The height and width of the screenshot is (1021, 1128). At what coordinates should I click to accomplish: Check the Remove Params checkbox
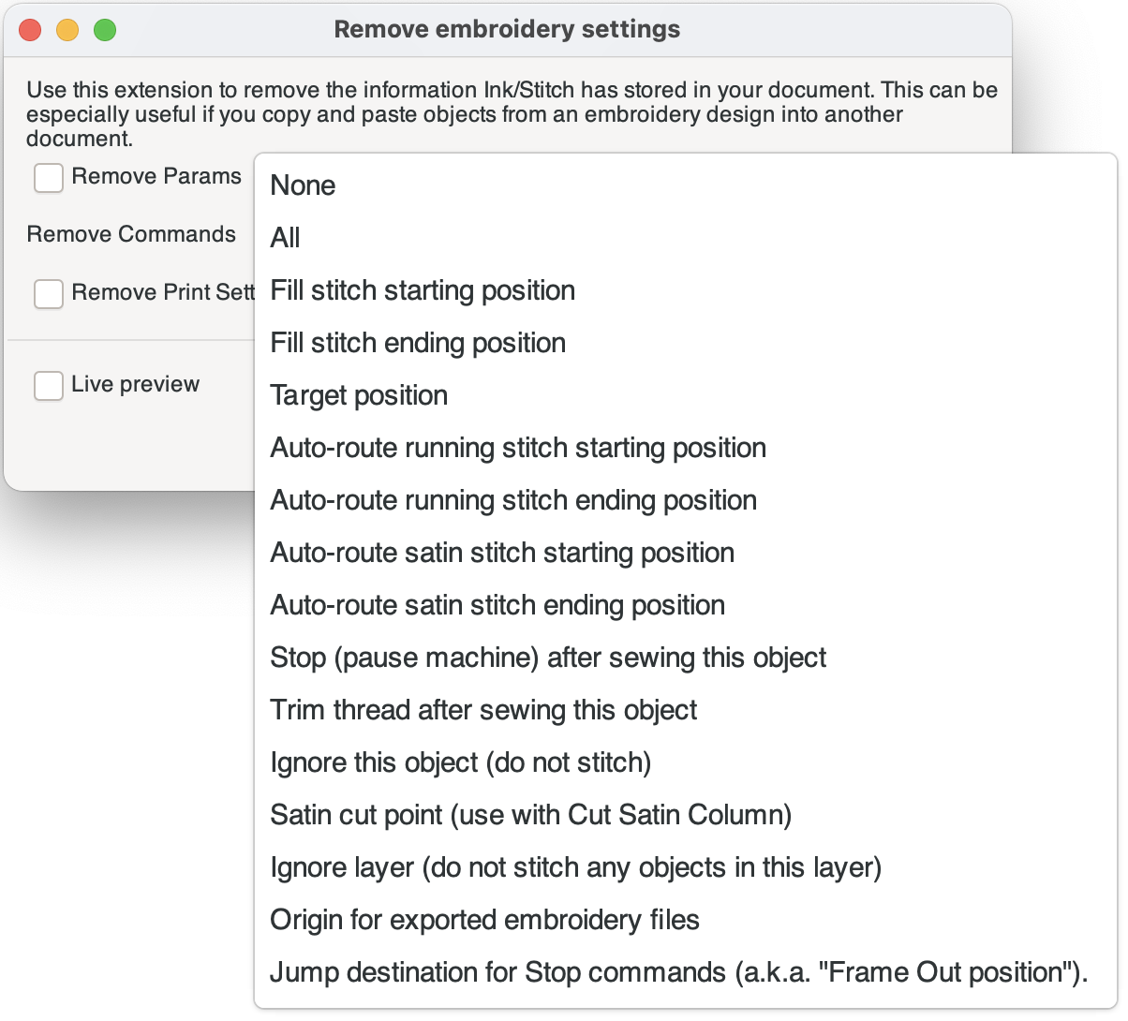point(49,177)
